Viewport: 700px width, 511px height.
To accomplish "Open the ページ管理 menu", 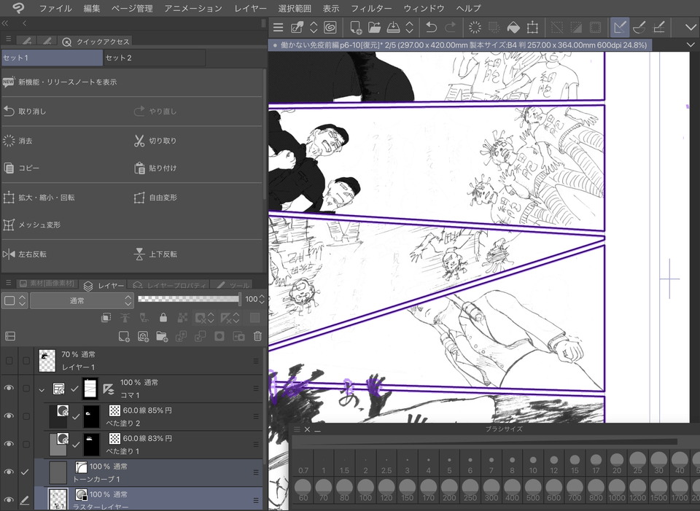I will click(132, 9).
